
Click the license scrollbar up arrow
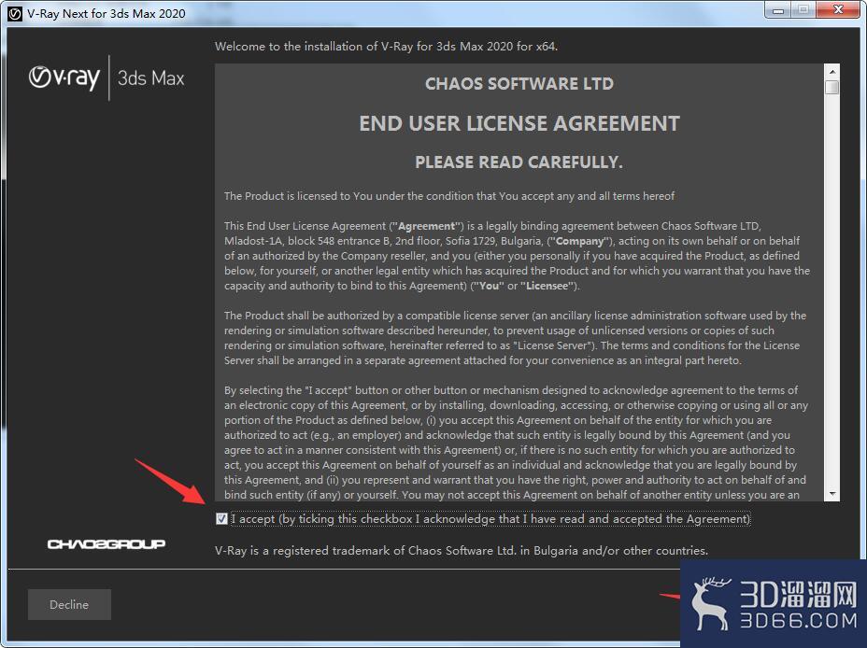[x=831, y=71]
